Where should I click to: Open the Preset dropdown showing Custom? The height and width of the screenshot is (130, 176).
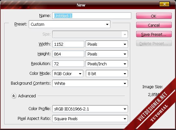[70, 24]
